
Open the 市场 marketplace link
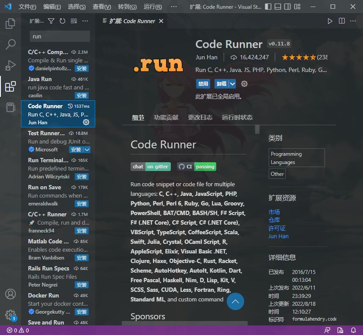(274, 212)
